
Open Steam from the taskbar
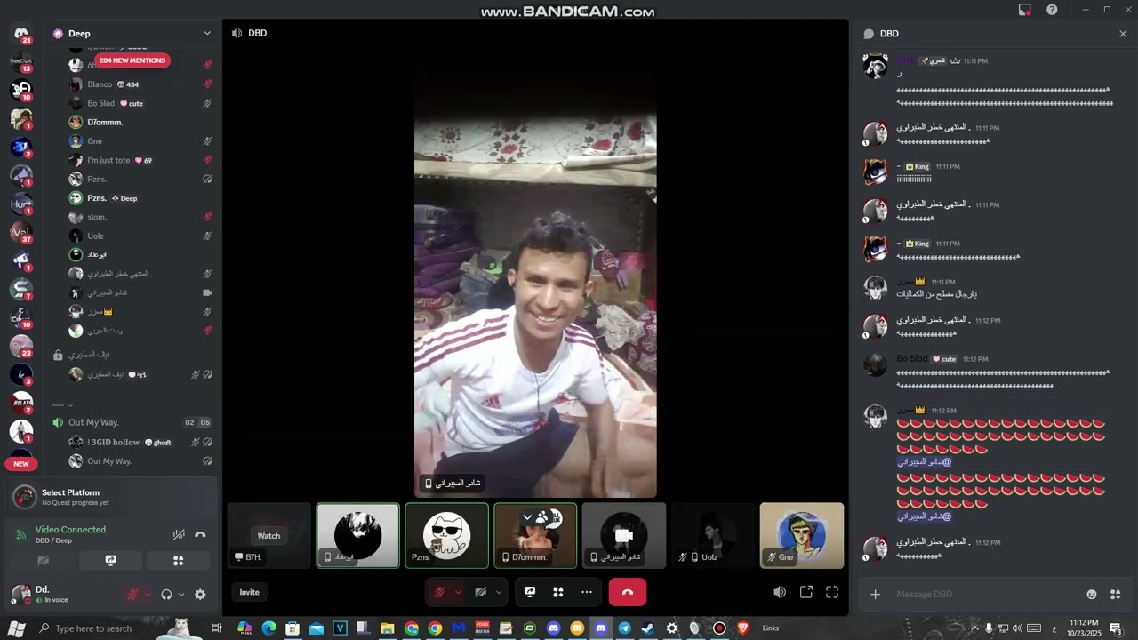(648, 628)
